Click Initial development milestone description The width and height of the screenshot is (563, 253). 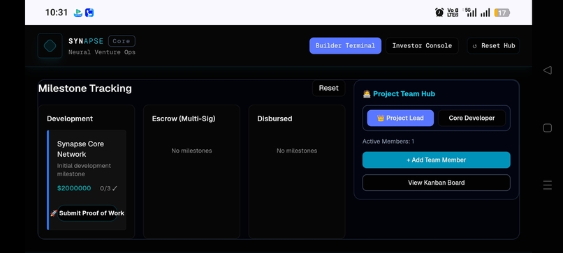point(84,170)
